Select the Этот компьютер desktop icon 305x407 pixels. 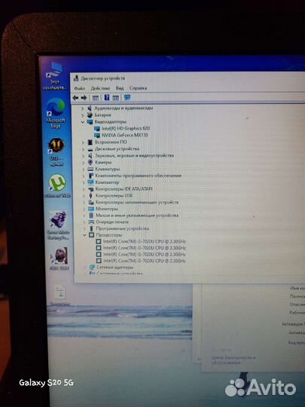coord(54,76)
